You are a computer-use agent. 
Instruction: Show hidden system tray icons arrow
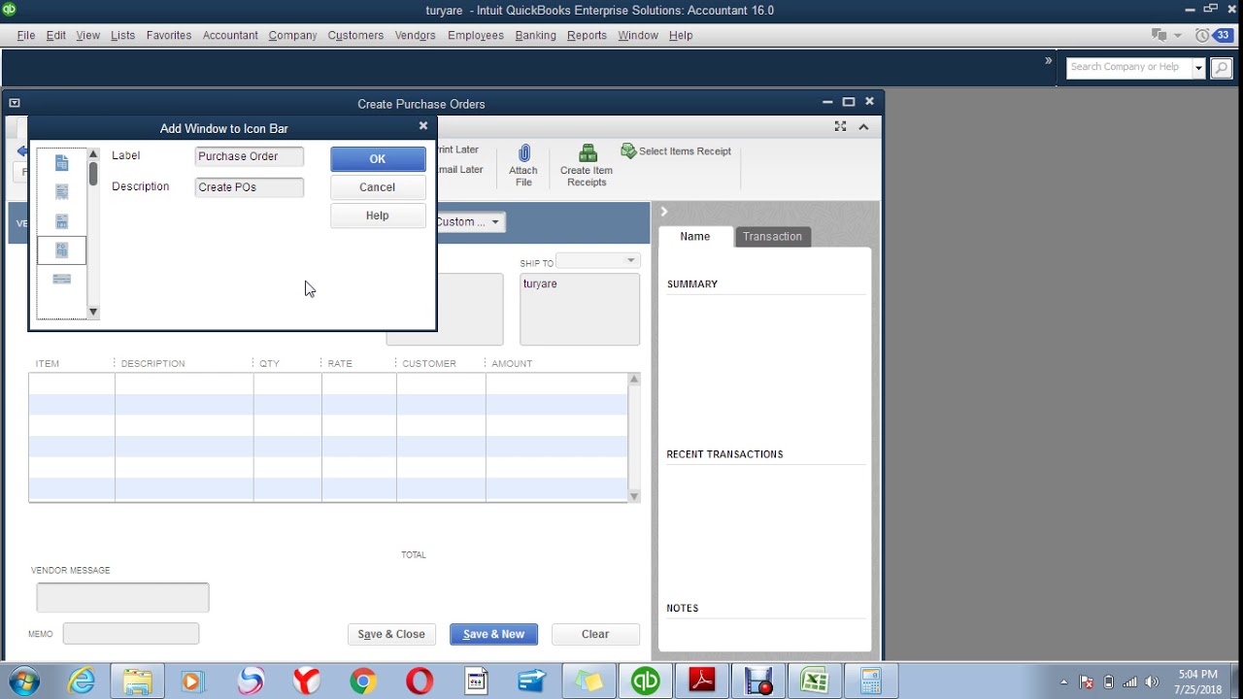click(x=1063, y=682)
